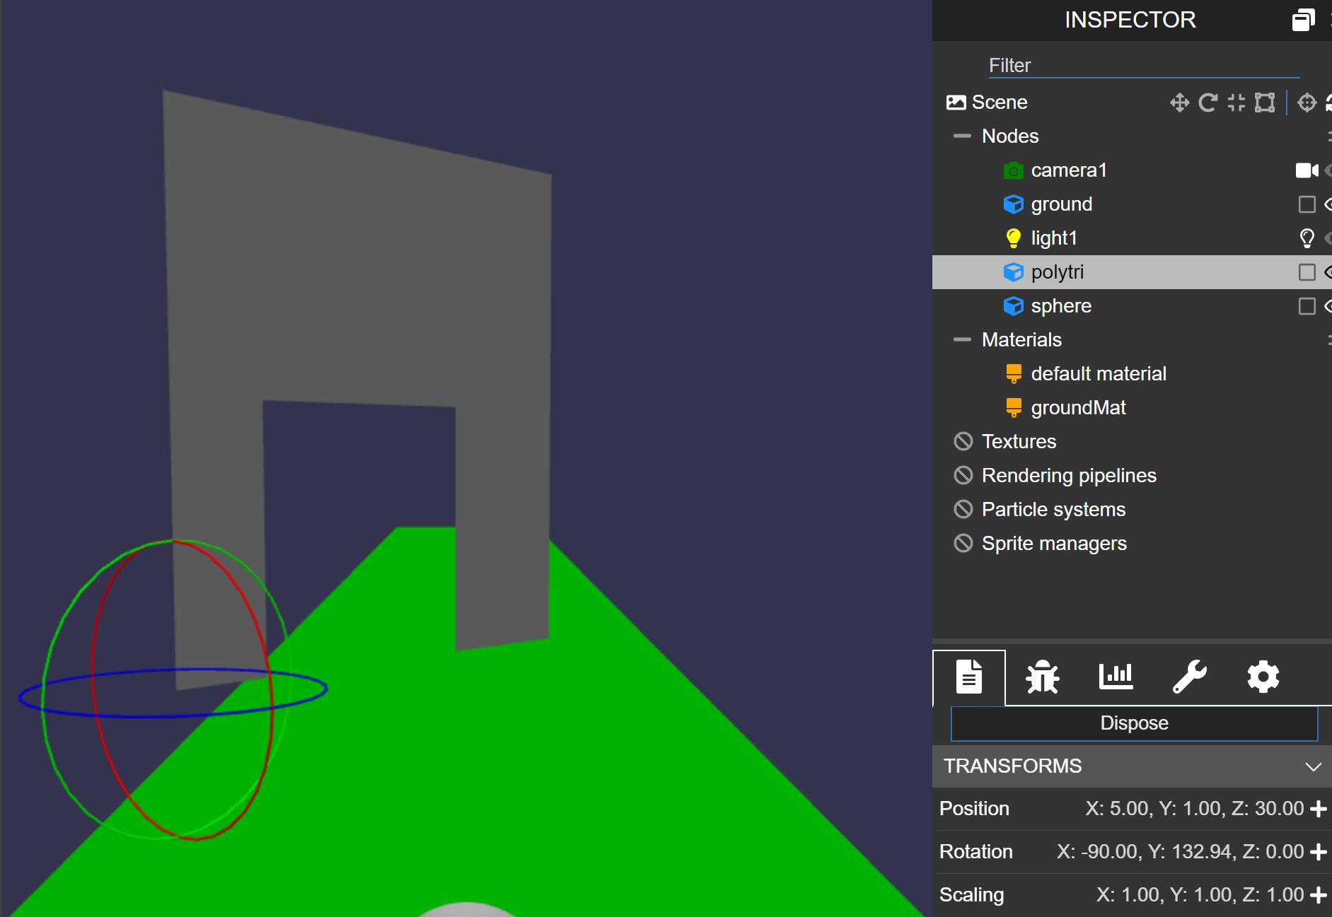Image resolution: width=1332 pixels, height=917 pixels.
Task: Toggle light1 on or off with bulb icon
Action: (x=1306, y=238)
